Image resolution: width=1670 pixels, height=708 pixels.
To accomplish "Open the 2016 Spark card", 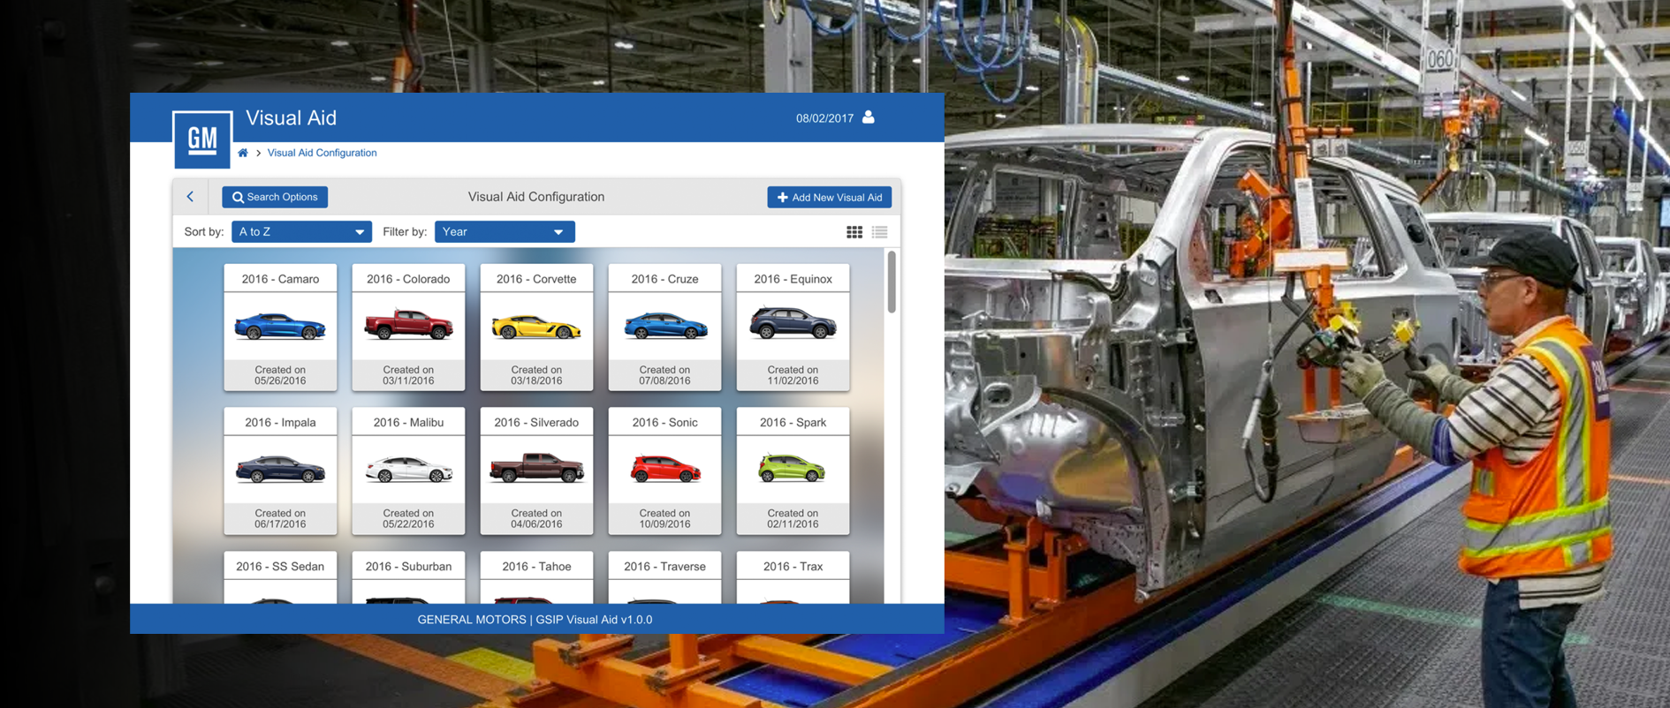I will pos(793,471).
